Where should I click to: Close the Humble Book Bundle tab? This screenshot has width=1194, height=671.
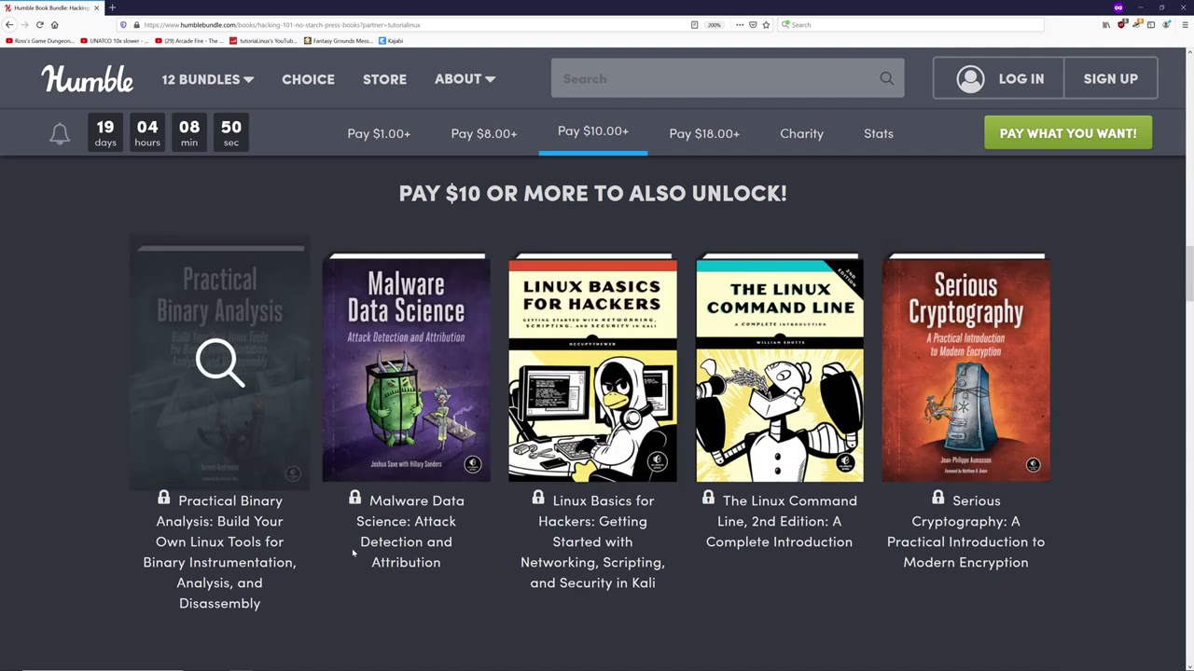click(x=96, y=7)
